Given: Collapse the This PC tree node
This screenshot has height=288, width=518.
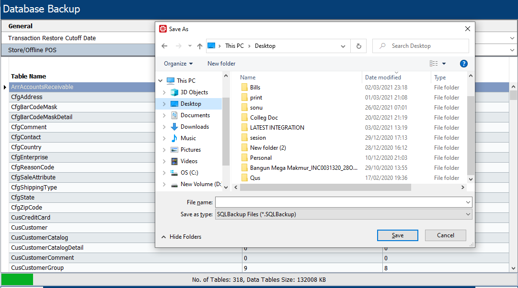Looking at the screenshot, I should pos(160,81).
